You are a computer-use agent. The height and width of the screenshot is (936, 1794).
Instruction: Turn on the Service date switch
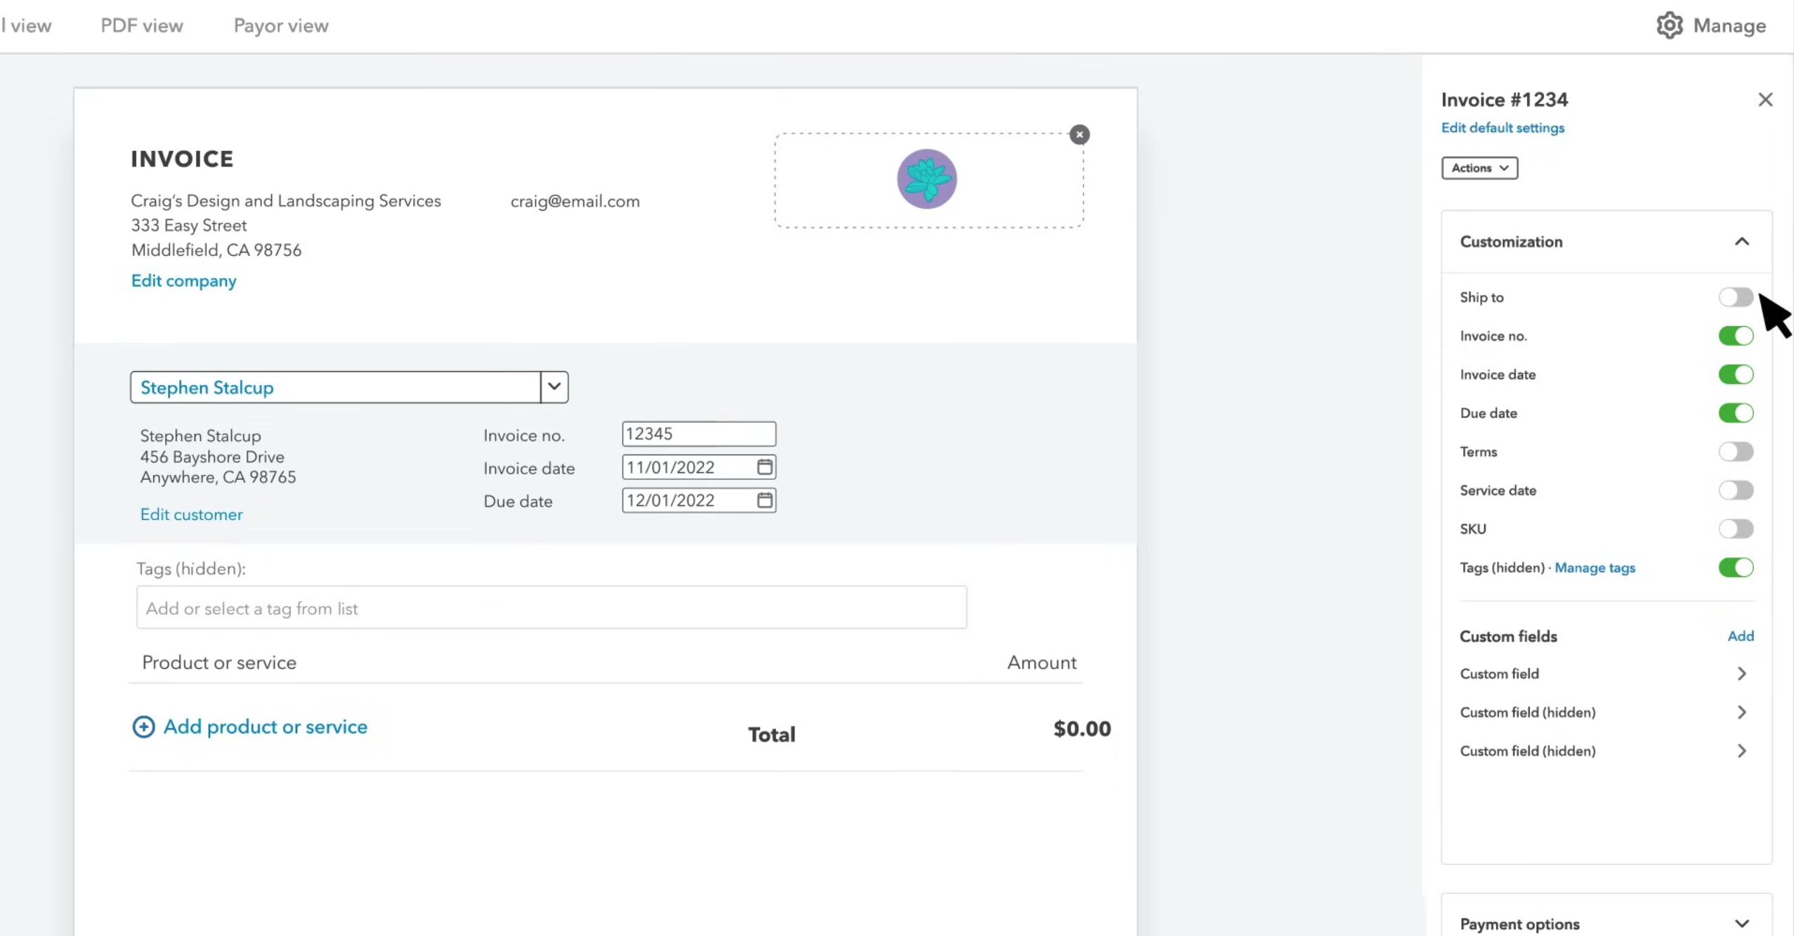pos(1736,490)
